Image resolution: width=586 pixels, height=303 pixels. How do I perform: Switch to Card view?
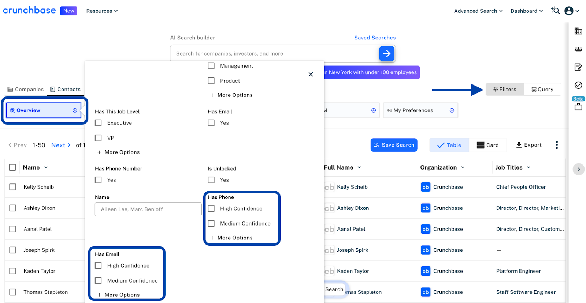click(x=488, y=145)
